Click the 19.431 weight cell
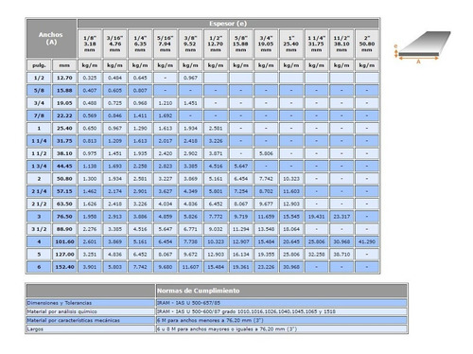 (316, 217)
